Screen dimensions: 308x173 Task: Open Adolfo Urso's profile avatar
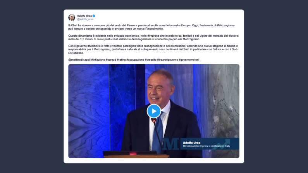(x=72, y=17)
